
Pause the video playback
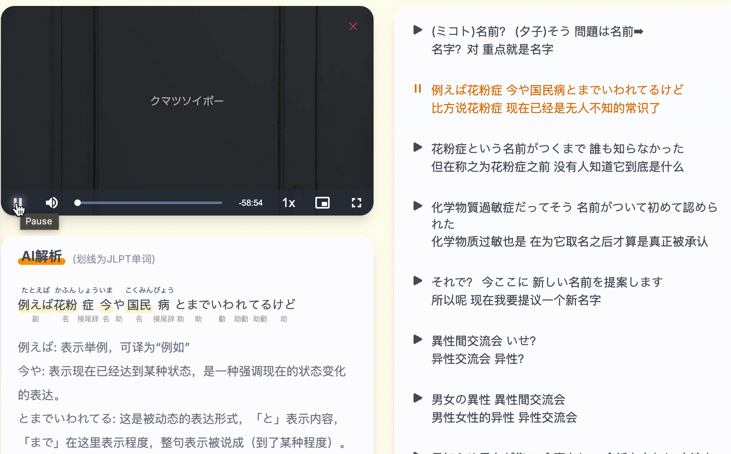17,203
